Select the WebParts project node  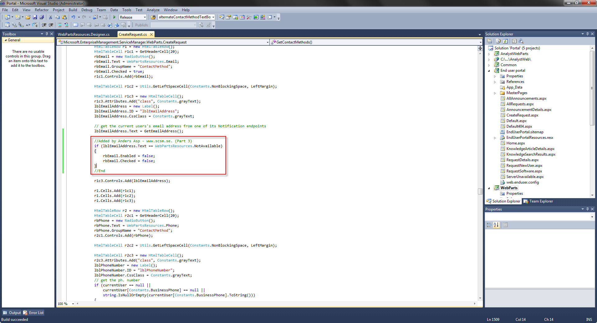509,188
